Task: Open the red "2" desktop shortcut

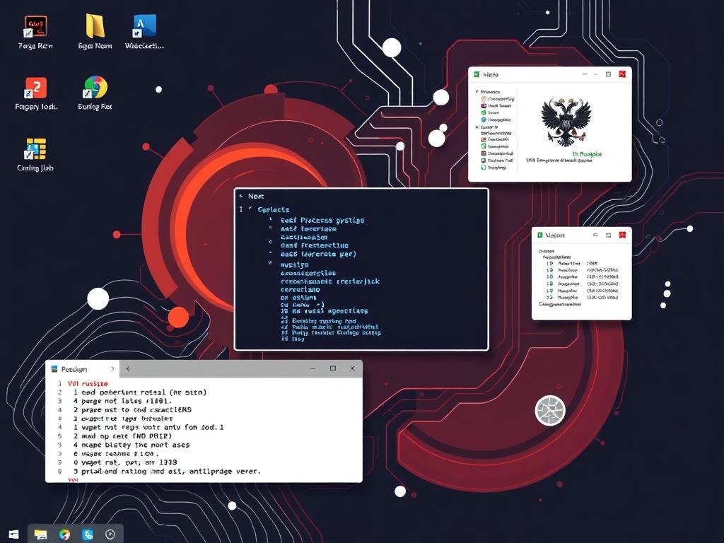Action: coord(35,88)
